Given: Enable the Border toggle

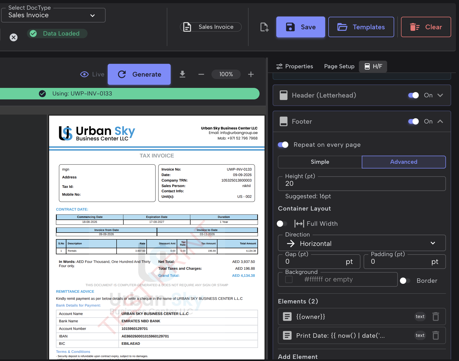Looking at the screenshot, I should coord(405,281).
